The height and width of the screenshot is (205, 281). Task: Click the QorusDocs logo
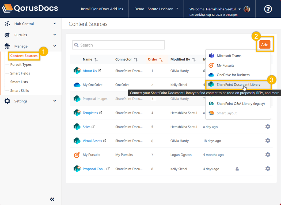pos(30,9)
